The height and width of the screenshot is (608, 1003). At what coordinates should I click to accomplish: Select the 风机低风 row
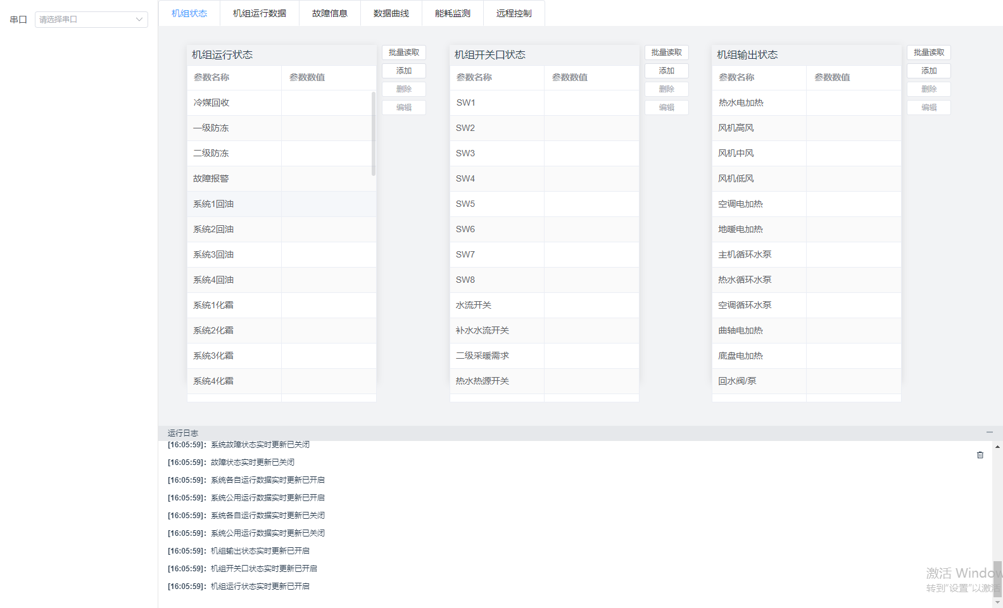pos(807,178)
